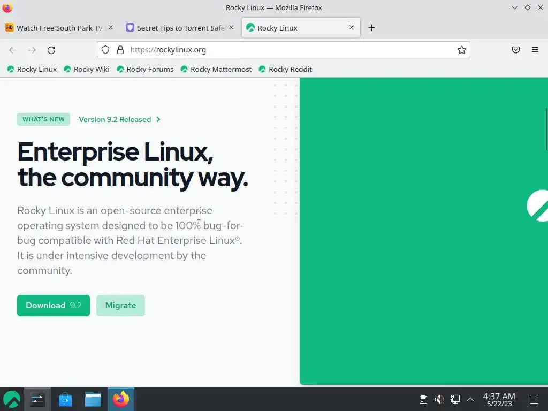Select the Rocky Linux tab
The image size is (548, 411).
(x=301, y=28)
